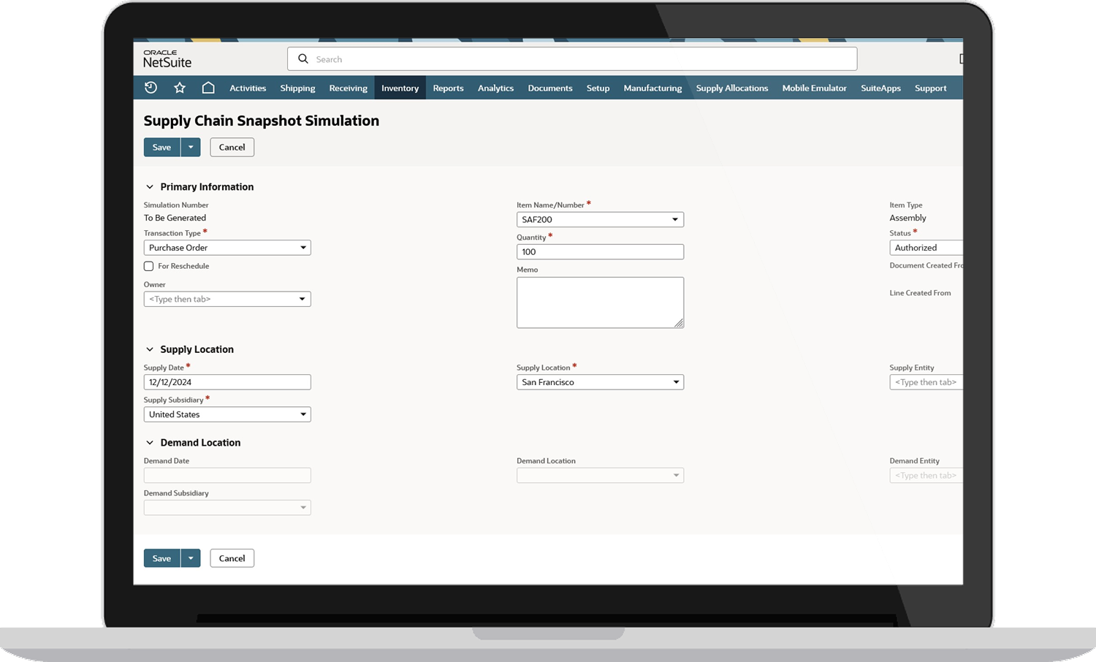Cancel the simulation form
This screenshot has height=662, width=1096.
coord(232,147)
